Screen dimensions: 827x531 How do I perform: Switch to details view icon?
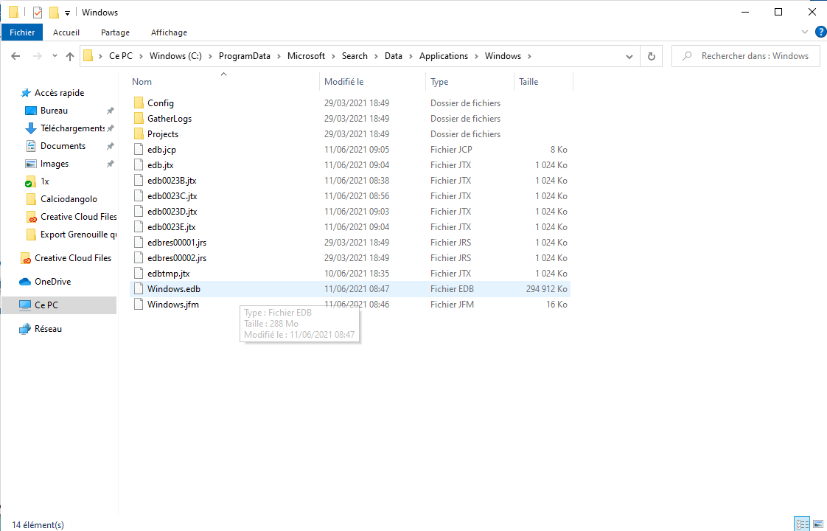[803, 524]
